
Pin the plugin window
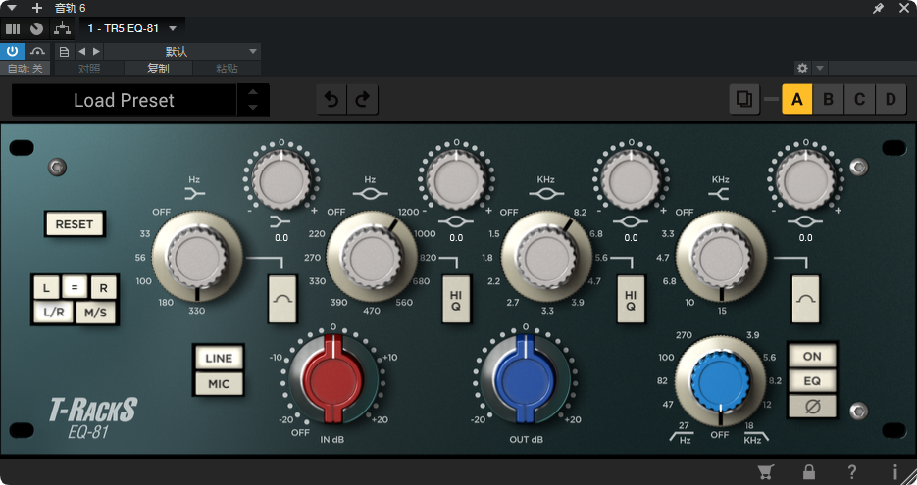(x=878, y=8)
